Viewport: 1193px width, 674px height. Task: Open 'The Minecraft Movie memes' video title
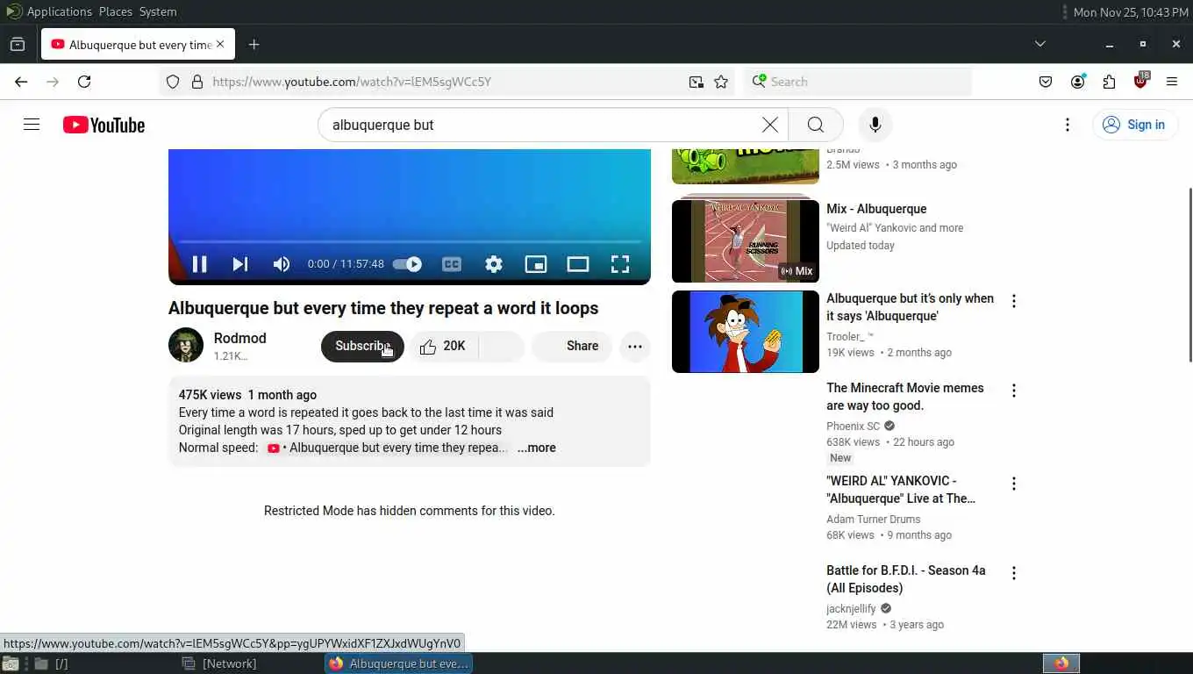coord(905,397)
